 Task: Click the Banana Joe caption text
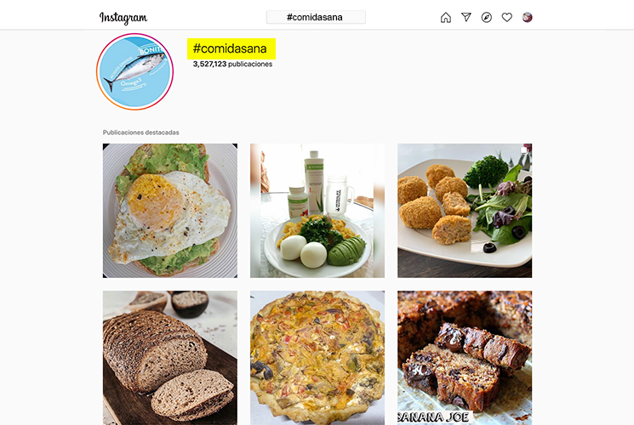pyautogui.click(x=433, y=417)
